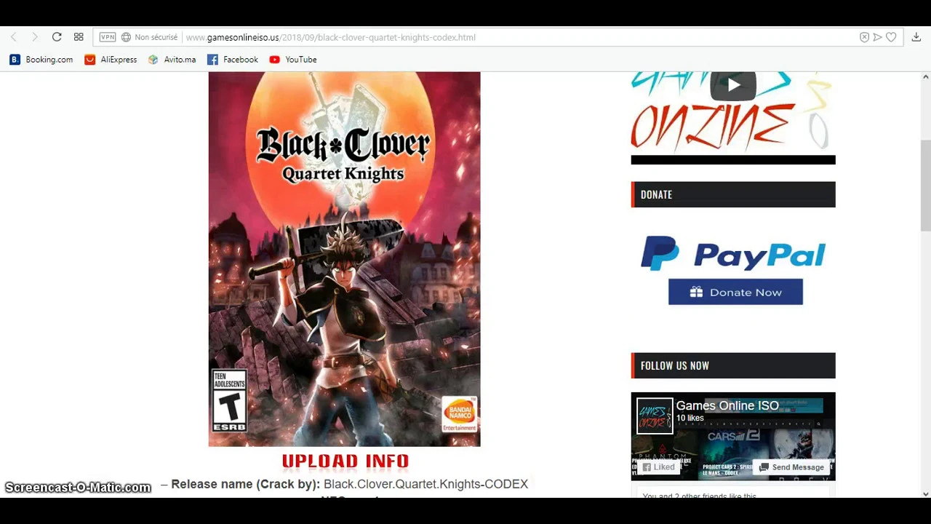This screenshot has height=524, width=931.
Task: Click the Games Online ISO page avatar
Action: pyautogui.click(x=655, y=416)
